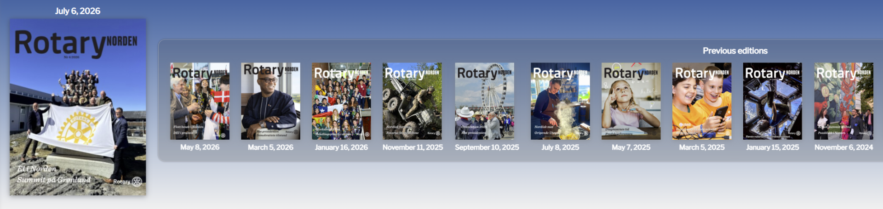Open the January 16, 2026 edition cover
883x209 pixels.
[341, 101]
